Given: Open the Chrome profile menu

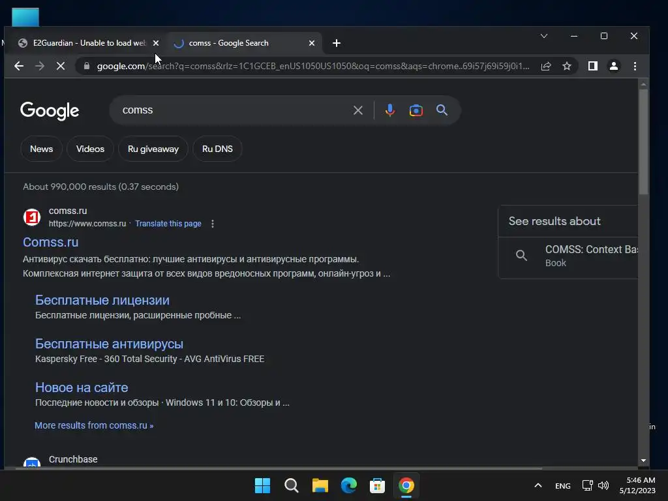Looking at the screenshot, I should coord(614,66).
